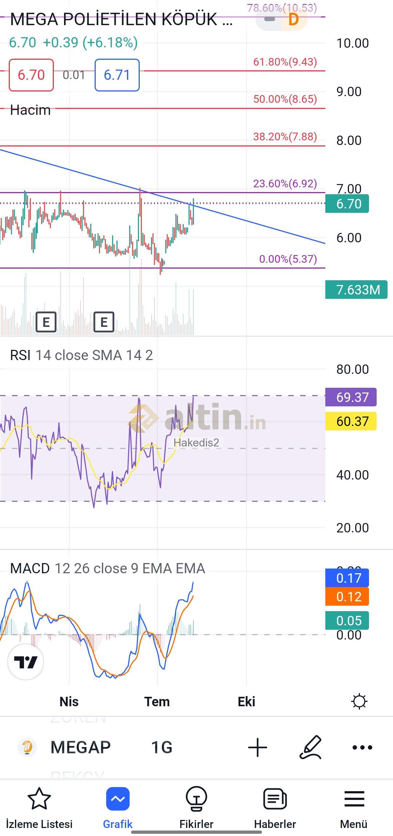393x836 pixels.
Task: Open the three-dots more options
Action: (x=362, y=747)
